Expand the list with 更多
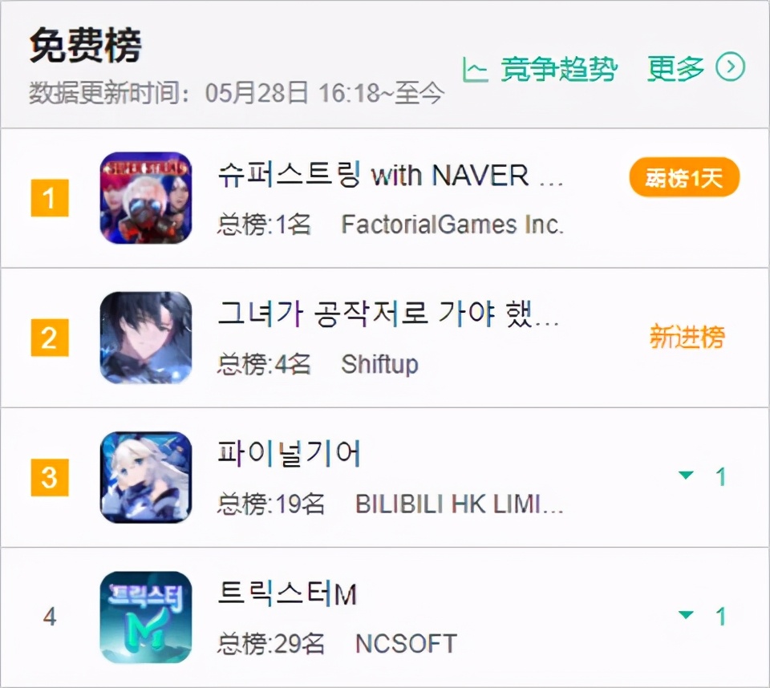Image resolution: width=770 pixels, height=688 pixels. [675, 68]
